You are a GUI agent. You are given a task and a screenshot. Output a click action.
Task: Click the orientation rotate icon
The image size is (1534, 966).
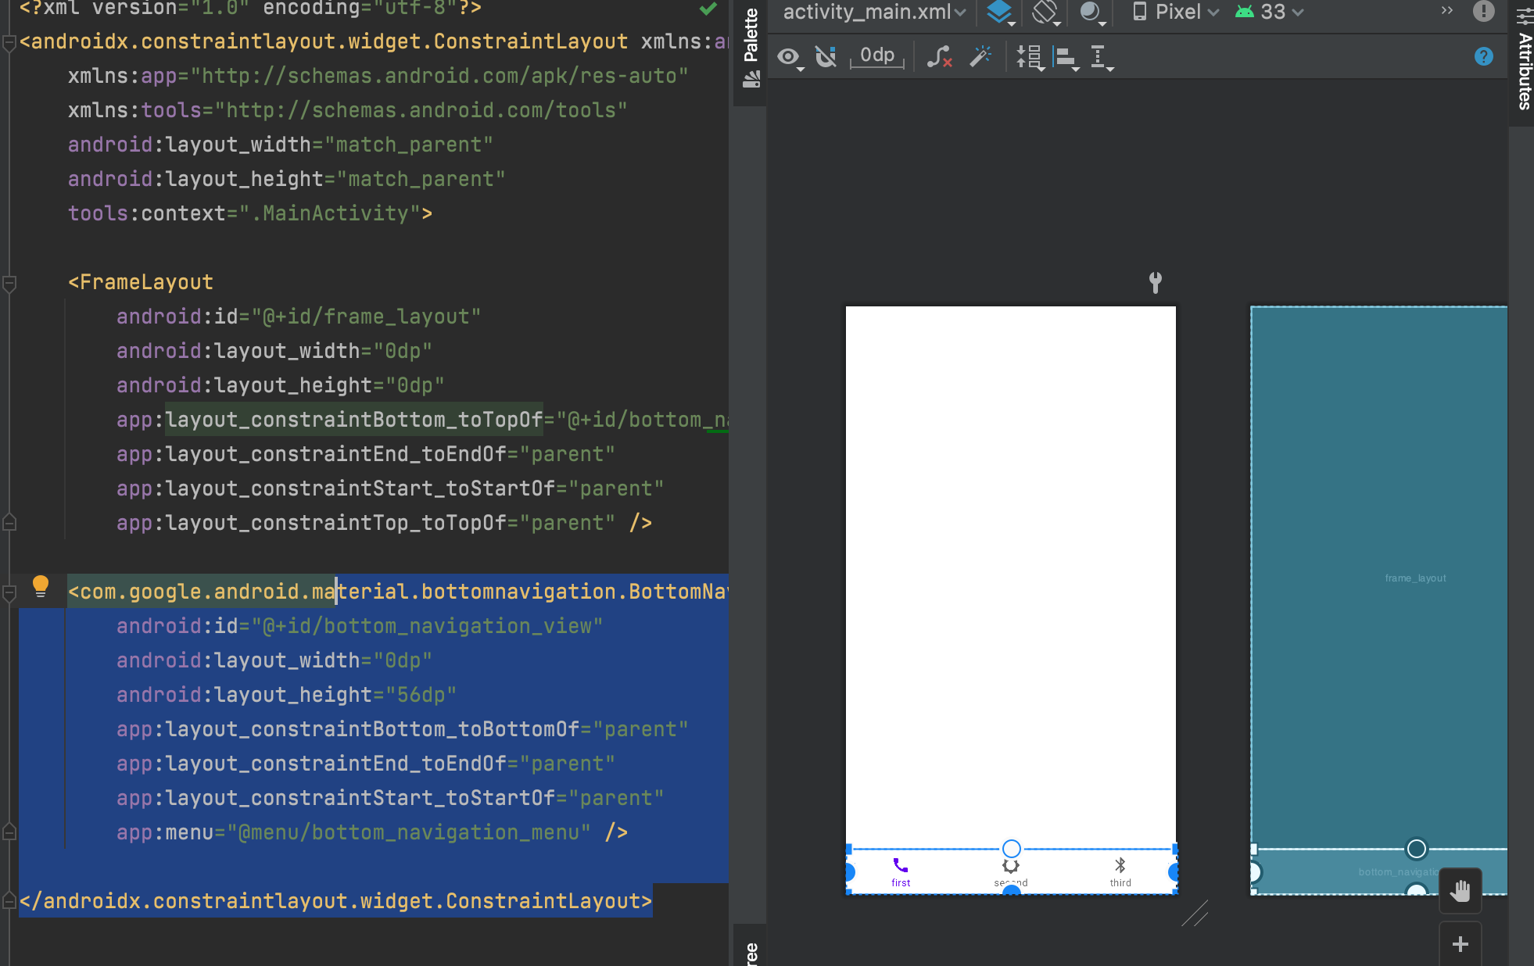click(1045, 13)
